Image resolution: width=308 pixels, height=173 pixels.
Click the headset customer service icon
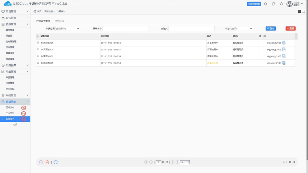(265, 4)
